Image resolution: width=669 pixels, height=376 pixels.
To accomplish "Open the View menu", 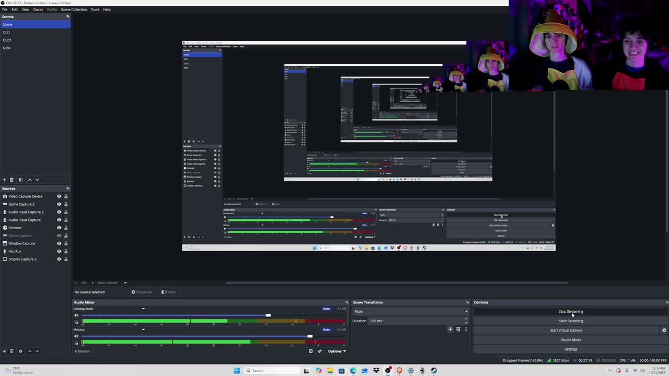I will (25, 9).
